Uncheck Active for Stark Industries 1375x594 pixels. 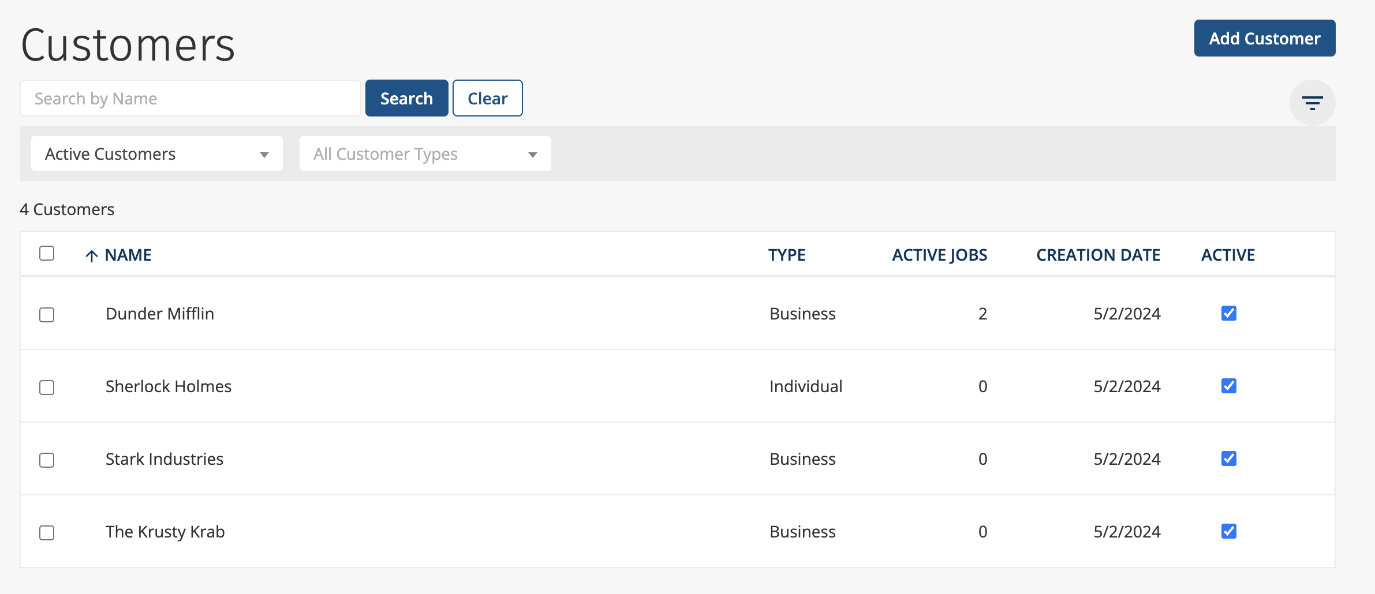pyautogui.click(x=1229, y=458)
